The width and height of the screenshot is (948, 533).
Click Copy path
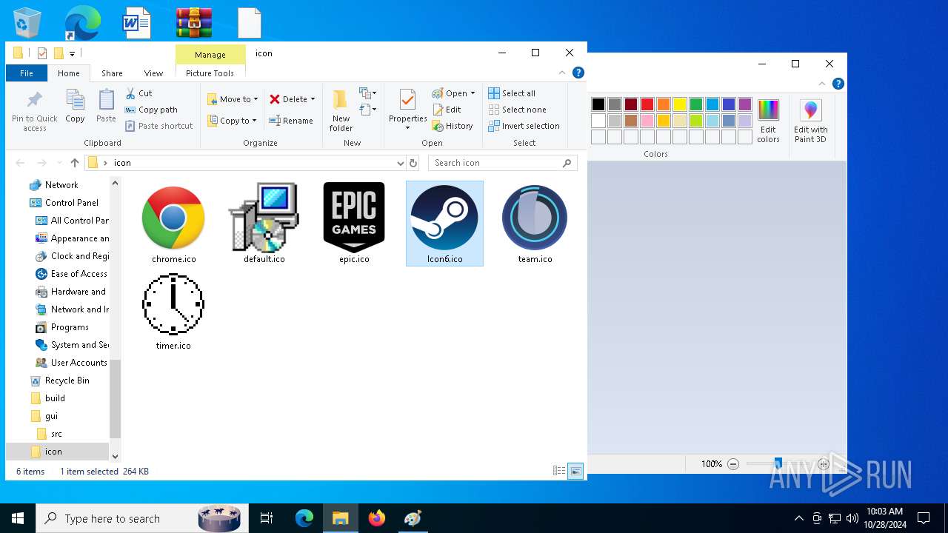(x=151, y=110)
